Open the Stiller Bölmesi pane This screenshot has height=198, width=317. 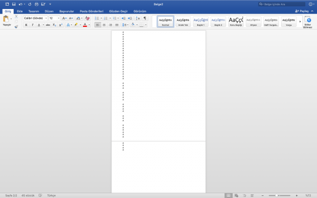pos(307,22)
